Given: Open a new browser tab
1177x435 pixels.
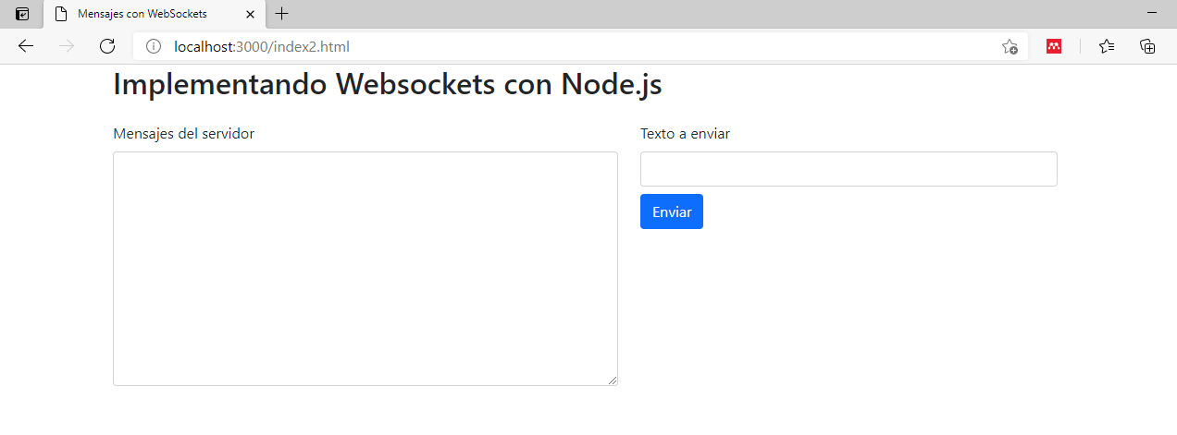Looking at the screenshot, I should click(282, 14).
